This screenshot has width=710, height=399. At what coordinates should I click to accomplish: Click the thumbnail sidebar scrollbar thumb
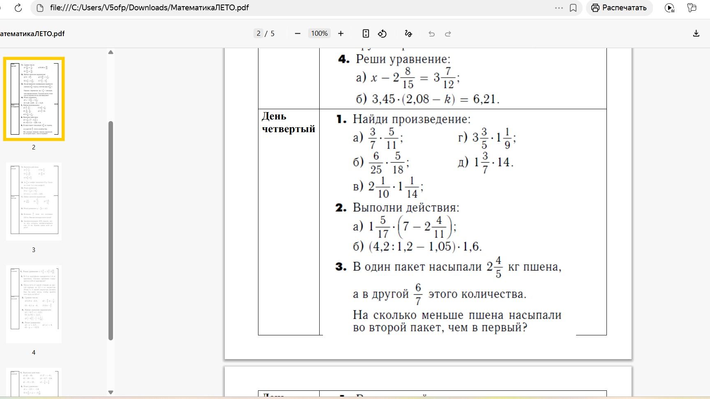click(x=111, y=231)
